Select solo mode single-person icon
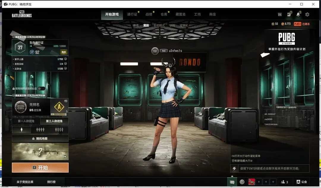The height and width of the screenshot is (188, 321). tap(21, 130)
